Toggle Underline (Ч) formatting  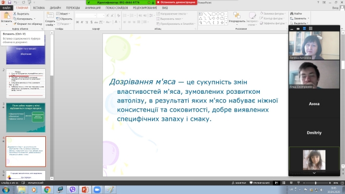[x=87, y=22]
